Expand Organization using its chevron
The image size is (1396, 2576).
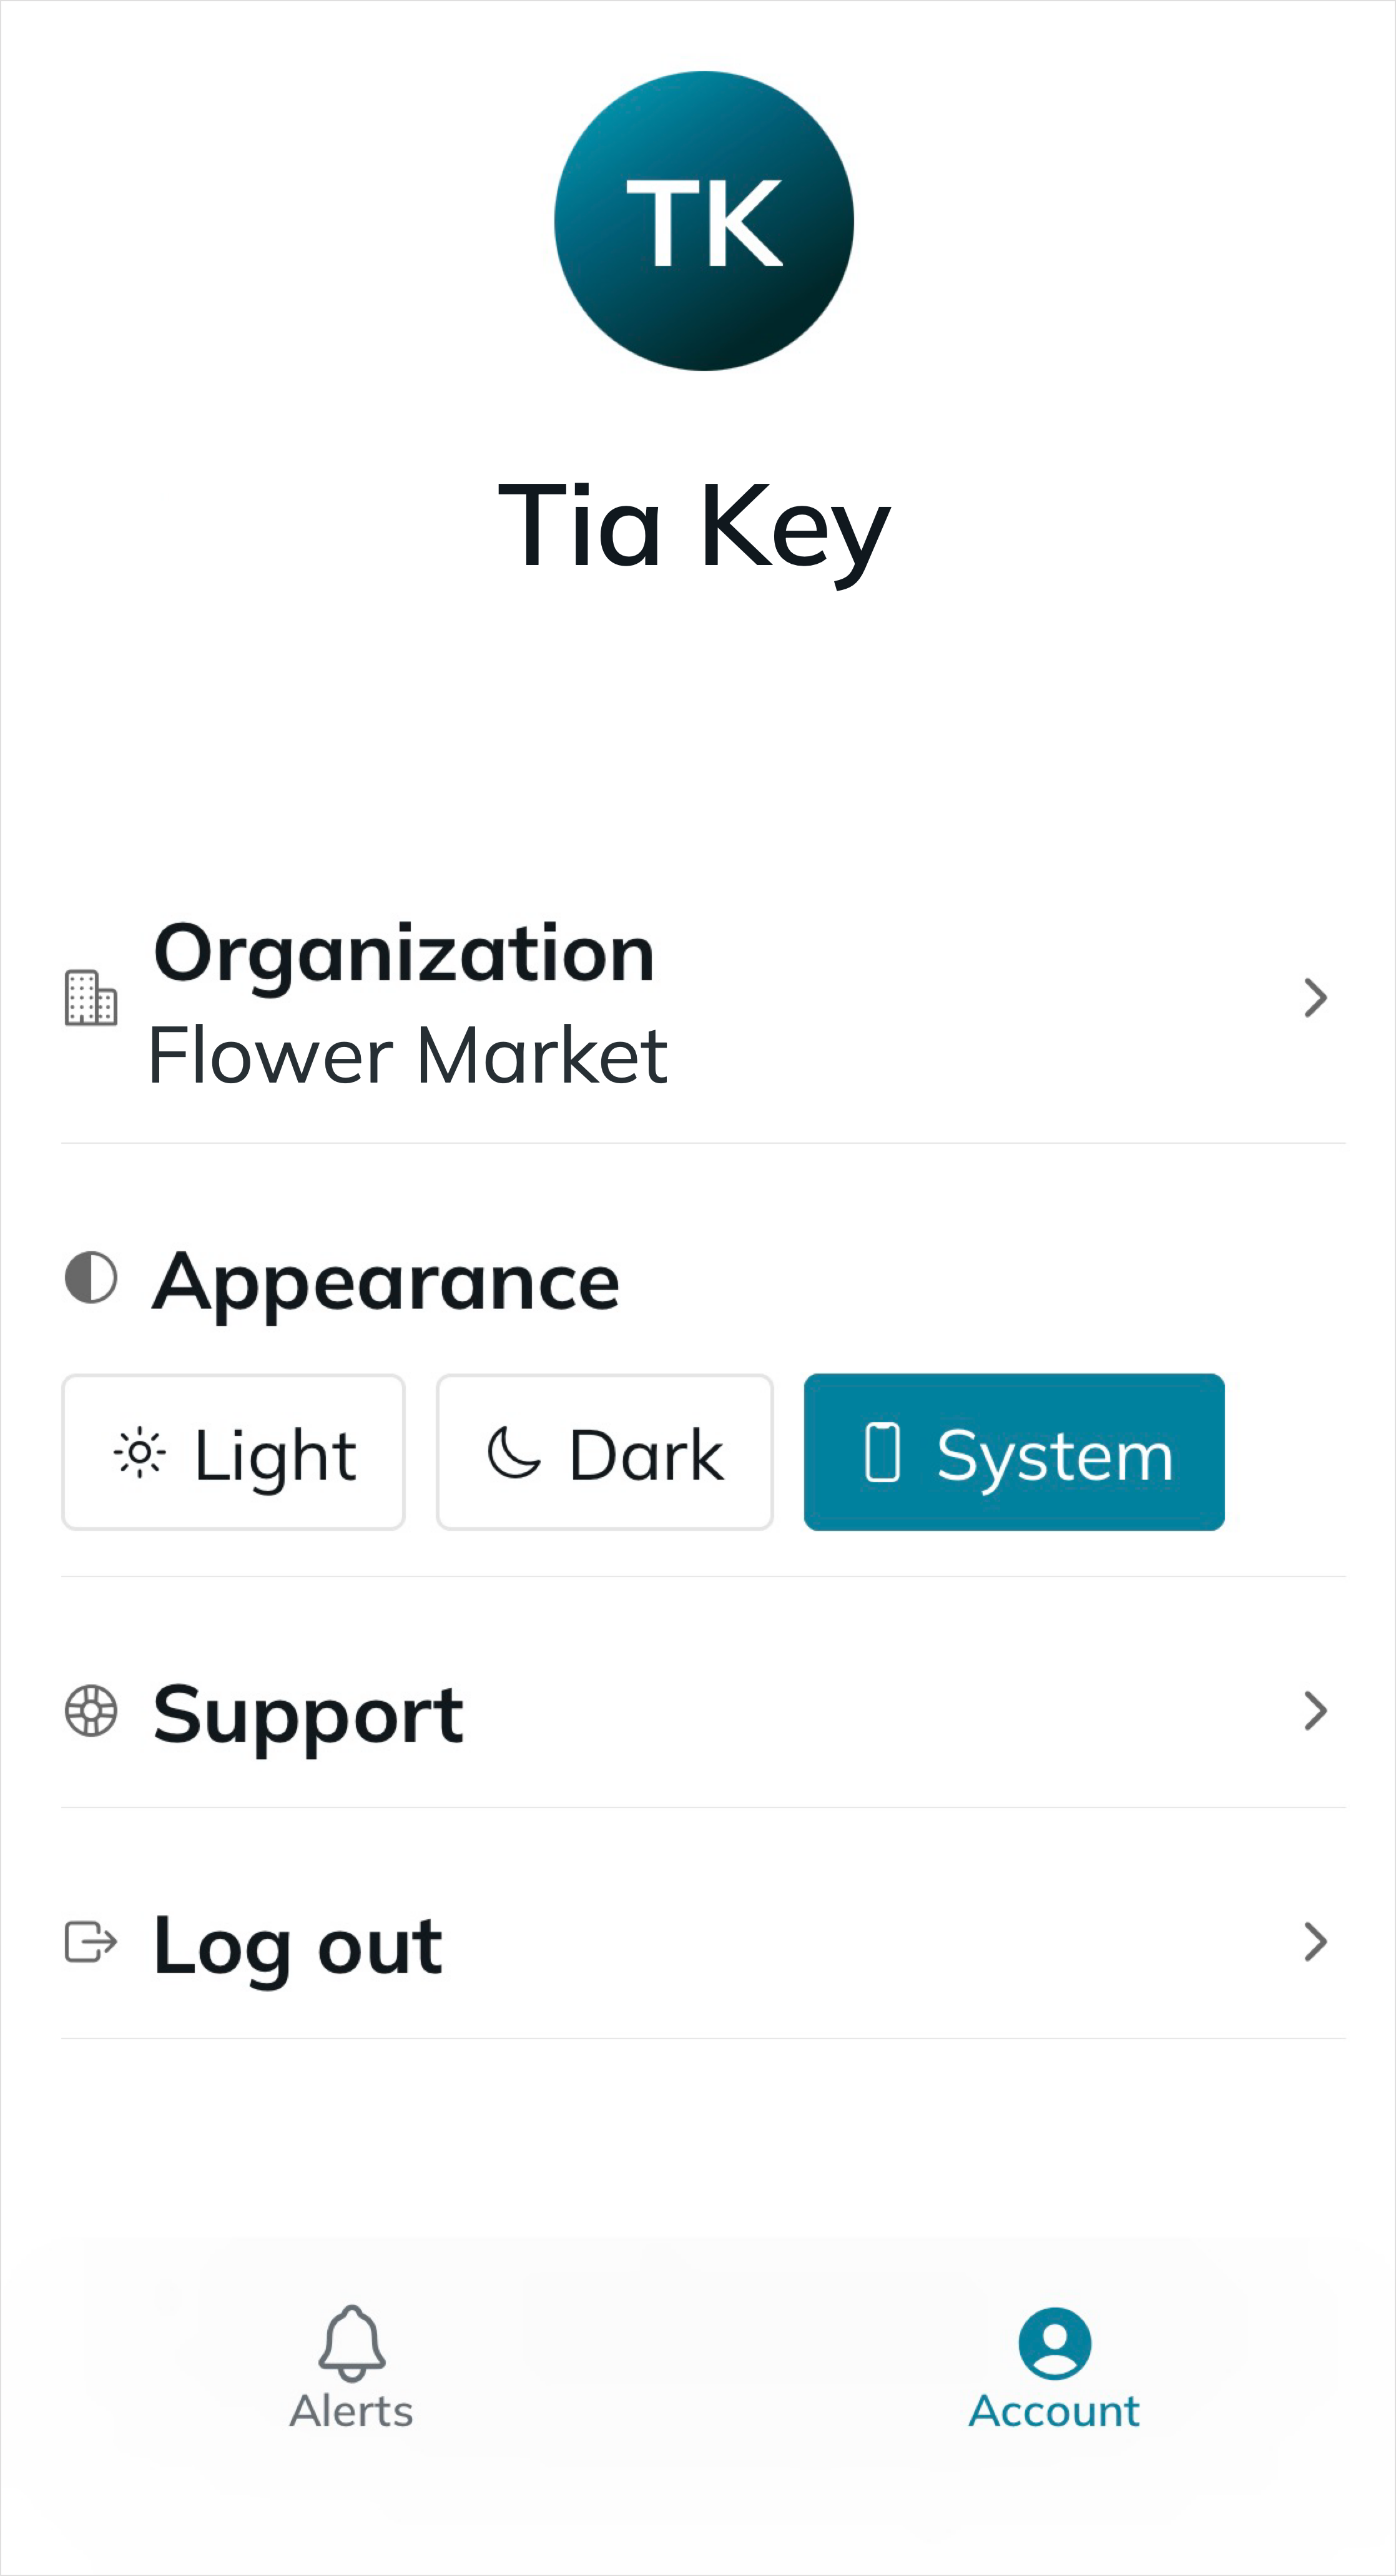(1315, 998)
